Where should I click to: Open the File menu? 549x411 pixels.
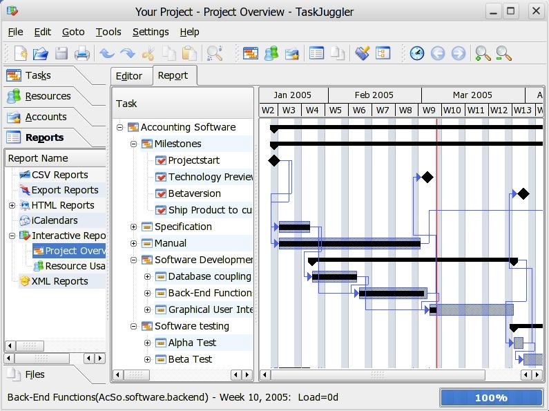click(15, 32)
